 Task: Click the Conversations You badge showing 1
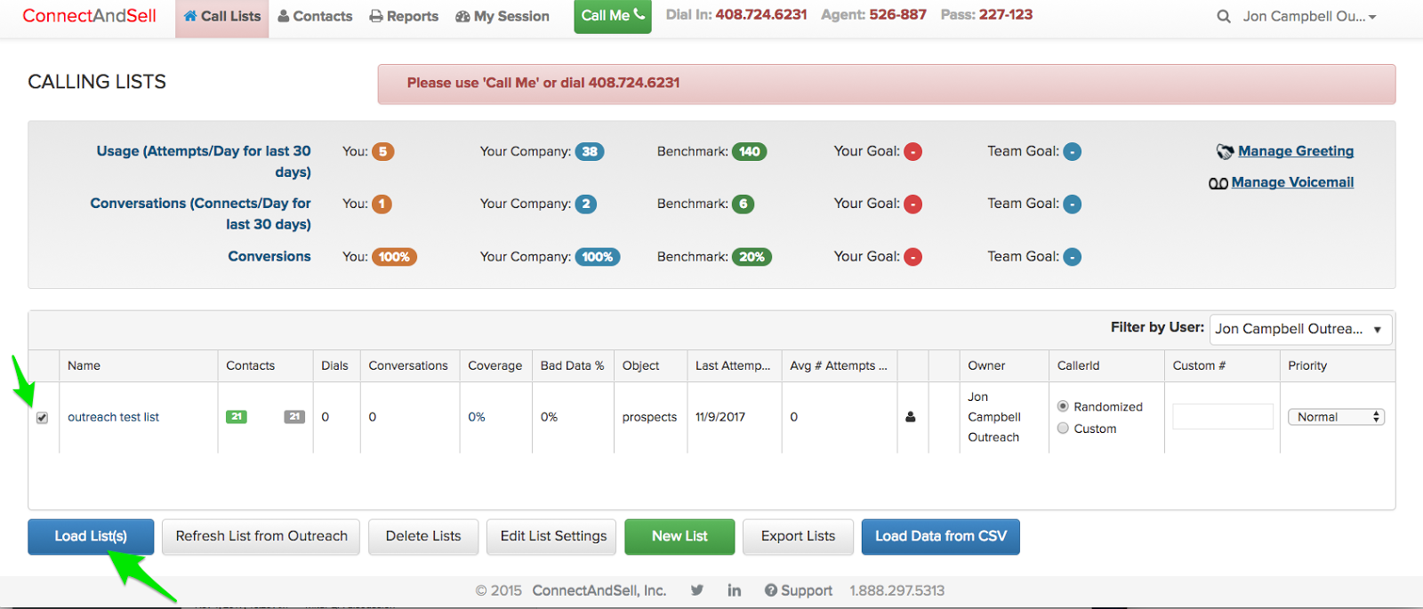tap(382, 204)
